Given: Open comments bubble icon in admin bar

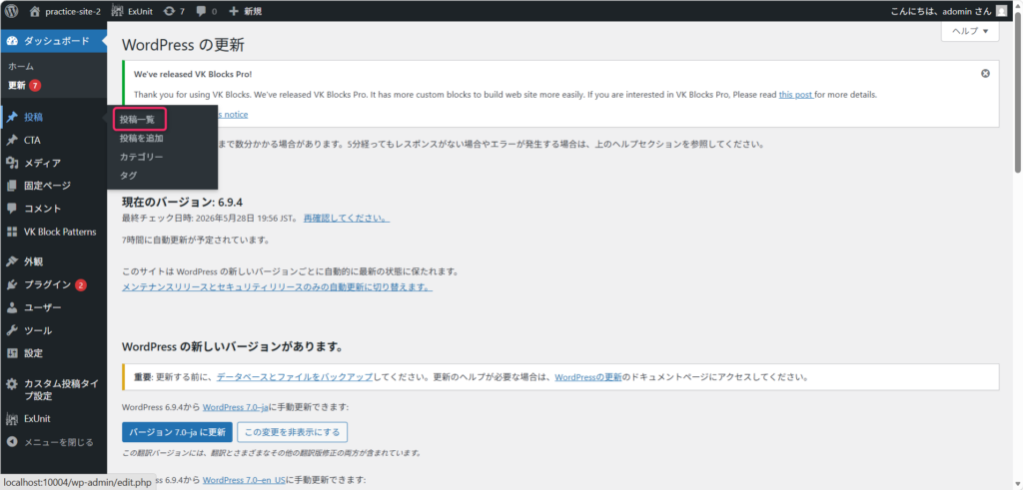Looking at the screenshot, I should pos(202,11).
